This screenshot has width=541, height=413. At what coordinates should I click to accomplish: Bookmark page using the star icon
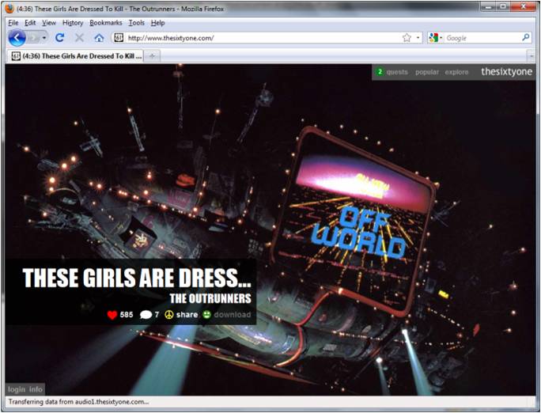407,38
